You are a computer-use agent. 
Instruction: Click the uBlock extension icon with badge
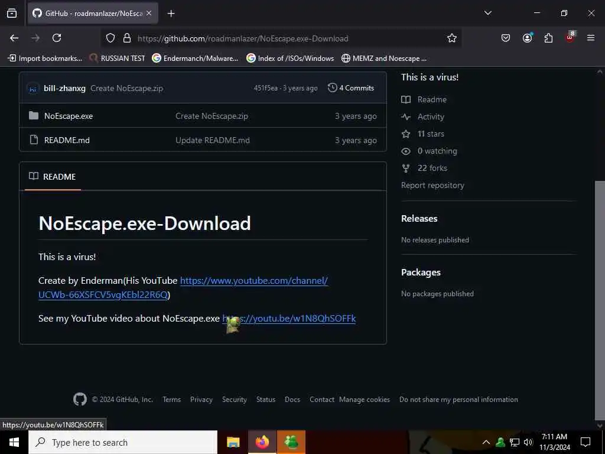coord(570,37)
